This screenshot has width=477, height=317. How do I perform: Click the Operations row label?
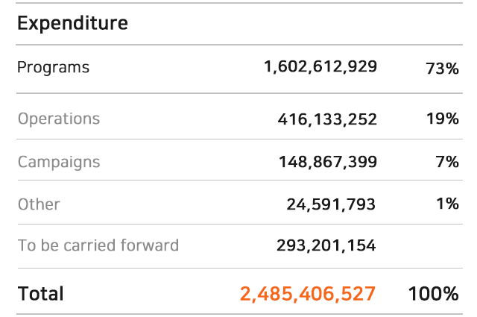point(59,119)
